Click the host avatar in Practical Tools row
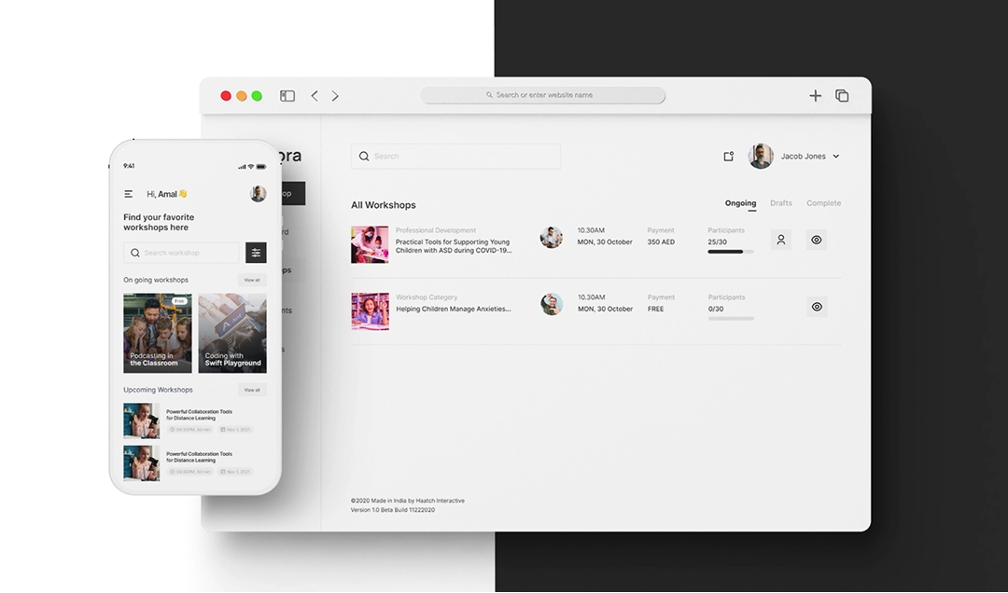The width and height of the screenshot is (1008, 593). click(x=551, y=237)
